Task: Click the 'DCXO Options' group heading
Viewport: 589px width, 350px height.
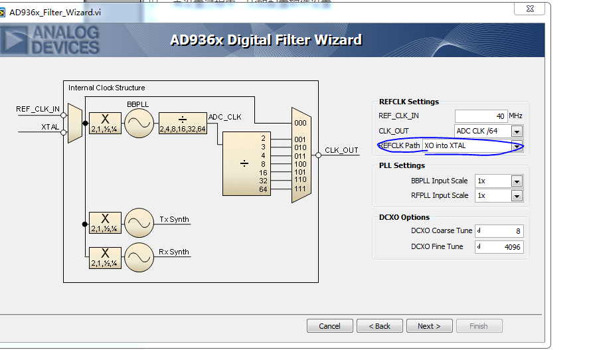Action: (404, 217)
